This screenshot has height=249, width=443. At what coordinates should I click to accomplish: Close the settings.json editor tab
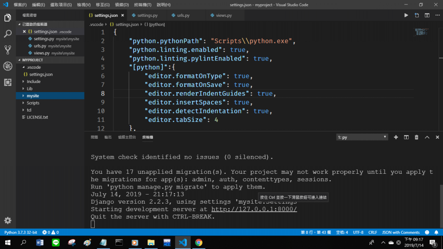(x=122, y=15)
